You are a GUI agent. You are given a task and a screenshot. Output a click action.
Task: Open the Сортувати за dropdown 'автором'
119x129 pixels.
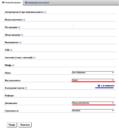pyautogui.click(x=93, y=110)
